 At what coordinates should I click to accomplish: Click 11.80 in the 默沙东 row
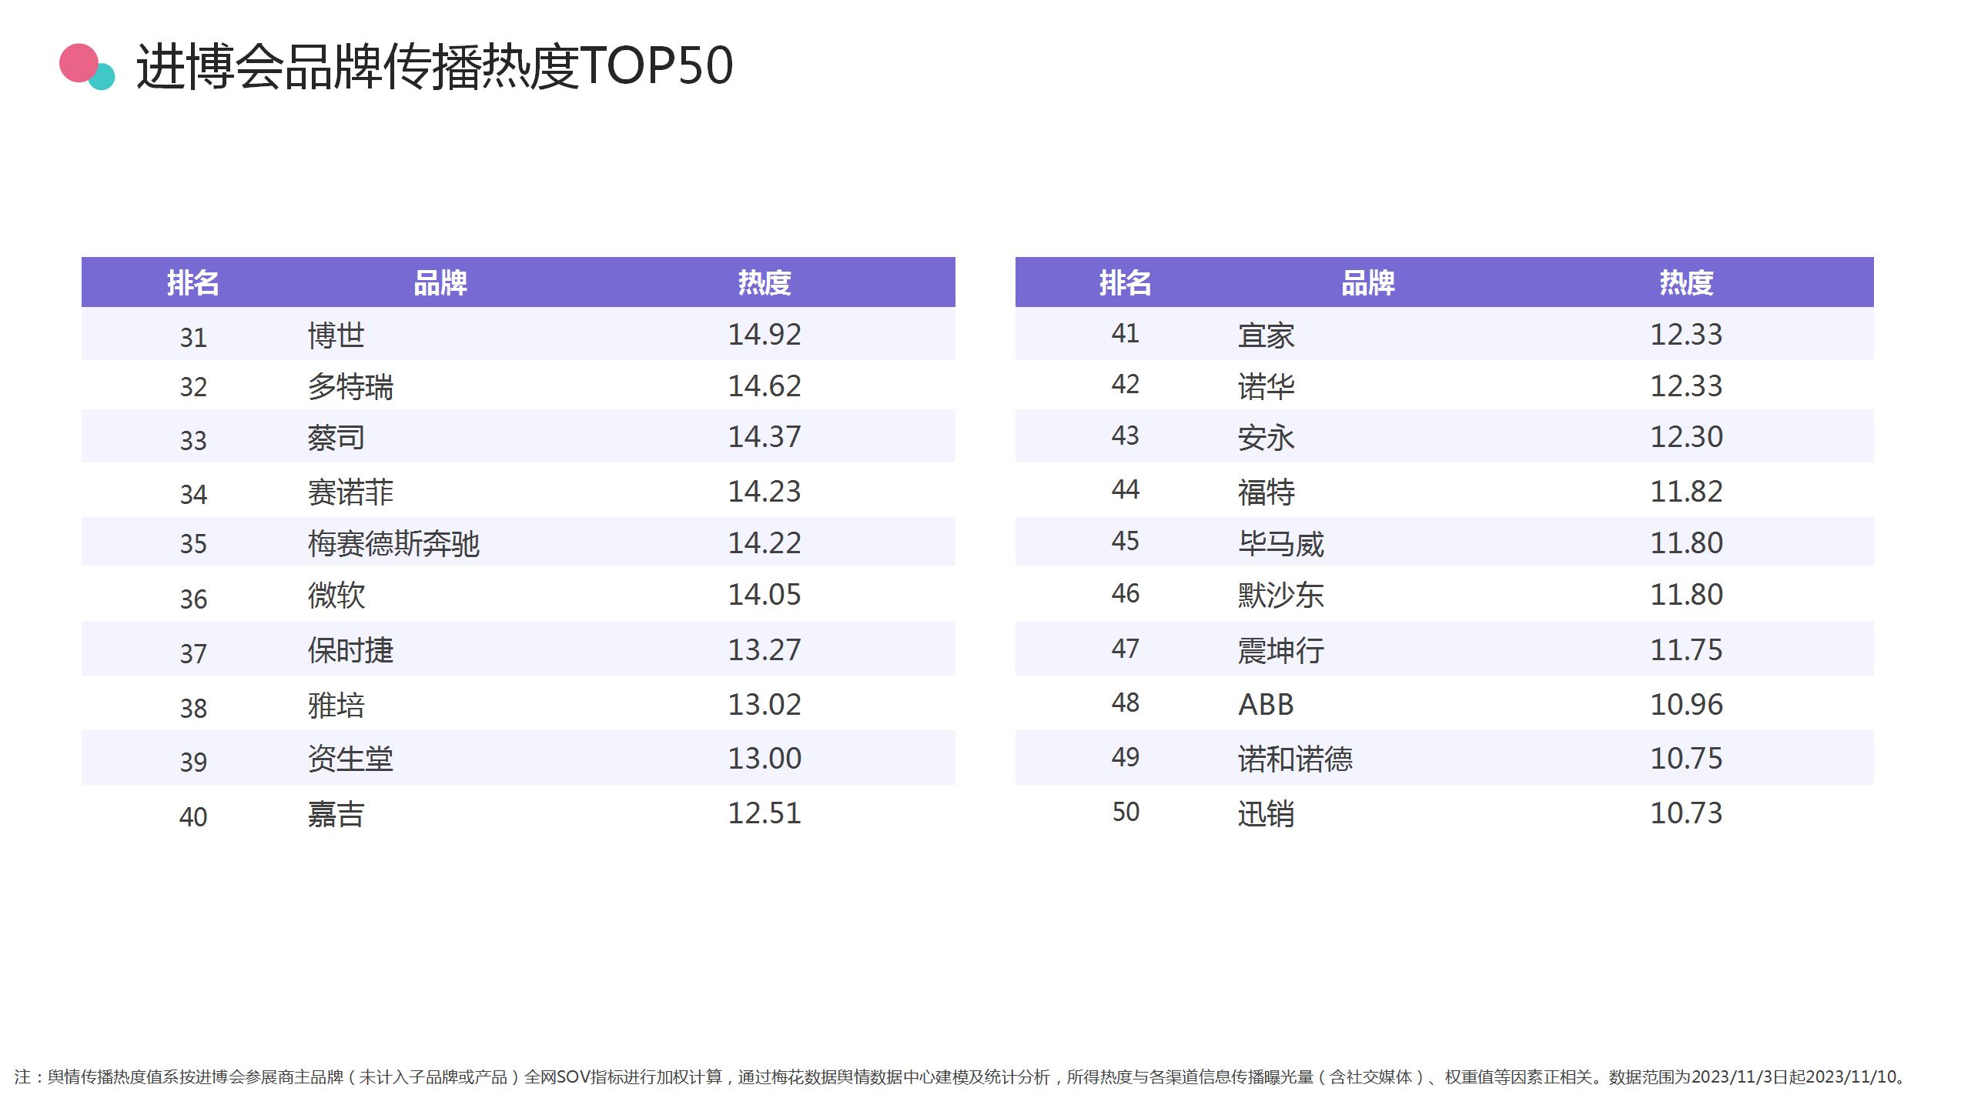tap(1686, 595)
